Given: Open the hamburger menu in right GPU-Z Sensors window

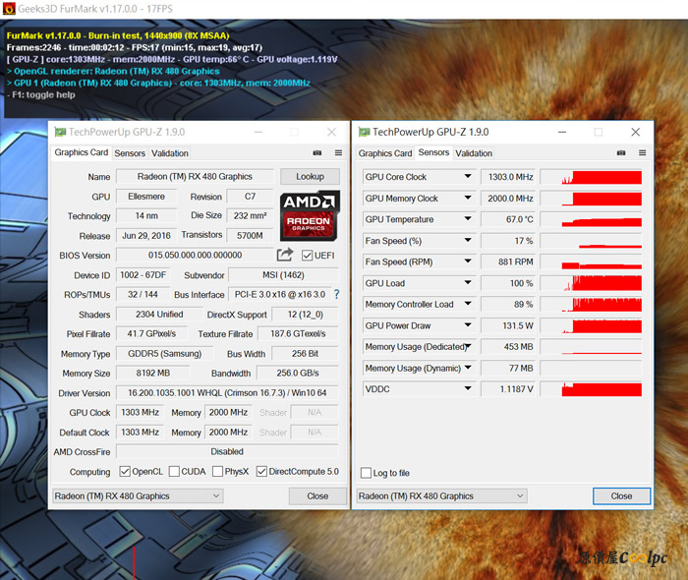Looking at the screenshot, I should pyautogui.click(x=643, y=152).
